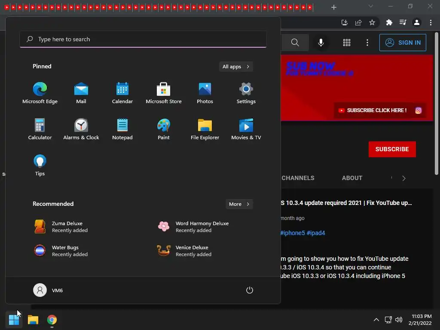Viewport: 440px width, 330px height.
Task: Open a new Chrome tab
Action: [333, 7]
